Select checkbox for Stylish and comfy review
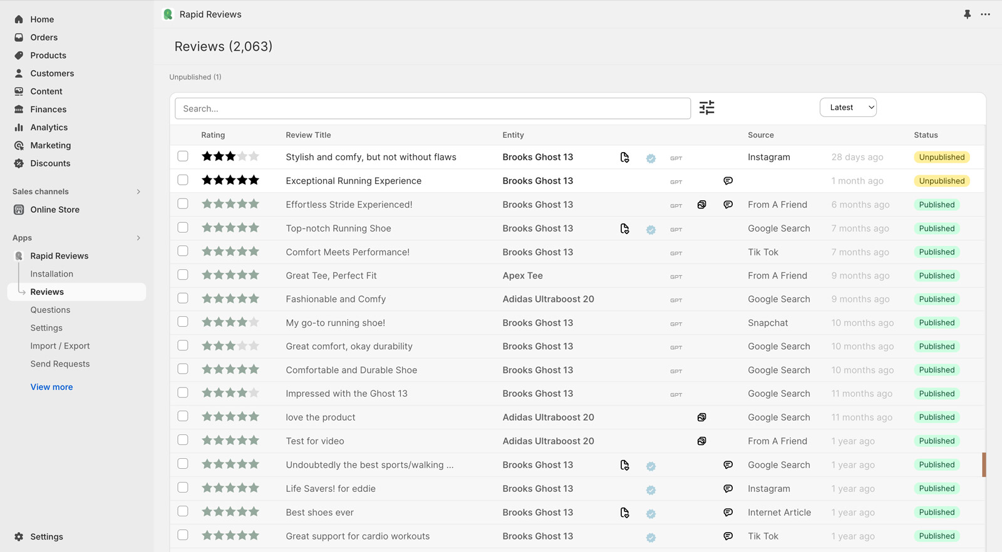Image resolution: width=1002 pixels, height=552 pixels. (183, 156)
